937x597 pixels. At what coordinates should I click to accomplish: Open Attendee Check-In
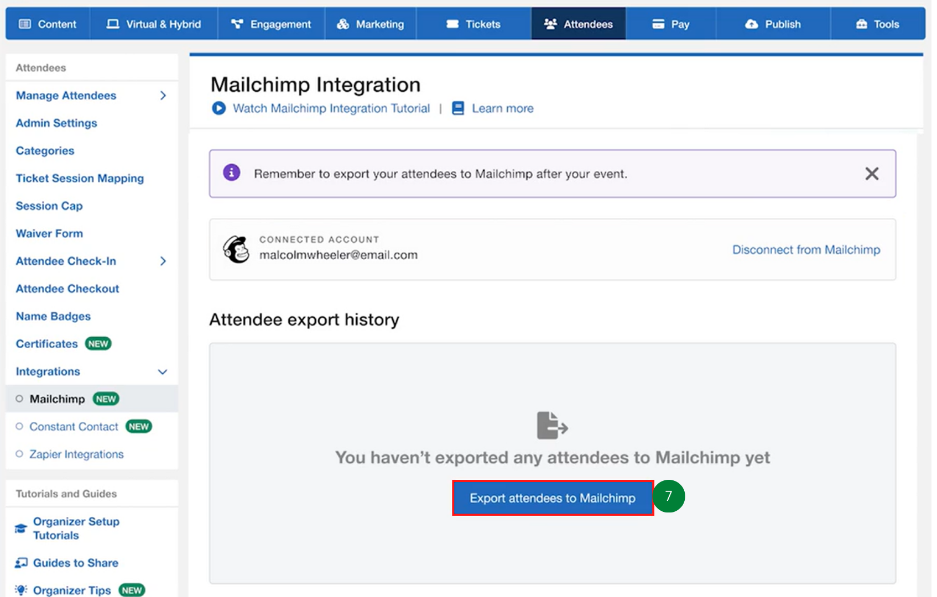[x=66, y=261]
